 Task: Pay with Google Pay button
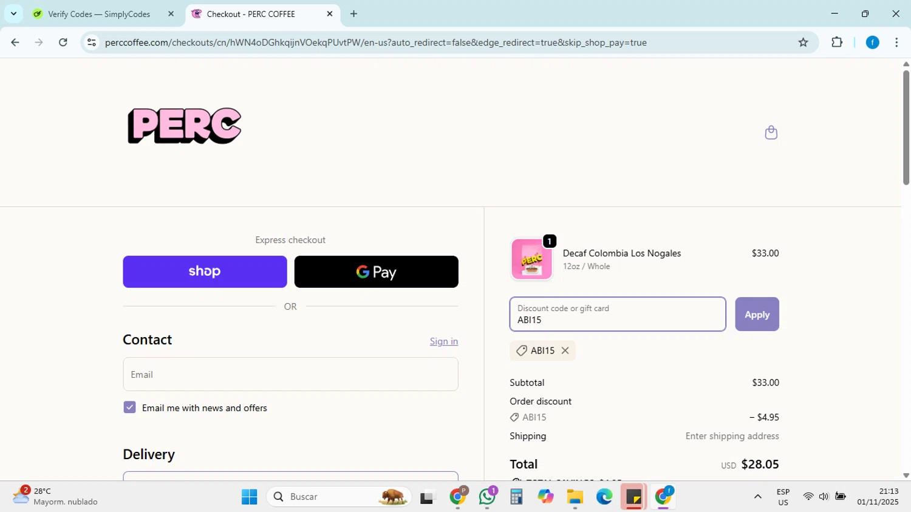[377, 271]
